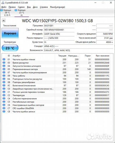Click the CrystalDiskInfo app icon in title bar
This screenshot has height=143, width=115.
click(x=3, y=3)
